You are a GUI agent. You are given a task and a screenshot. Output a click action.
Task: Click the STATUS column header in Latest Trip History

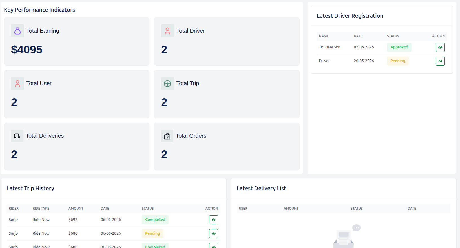point(148,209)
